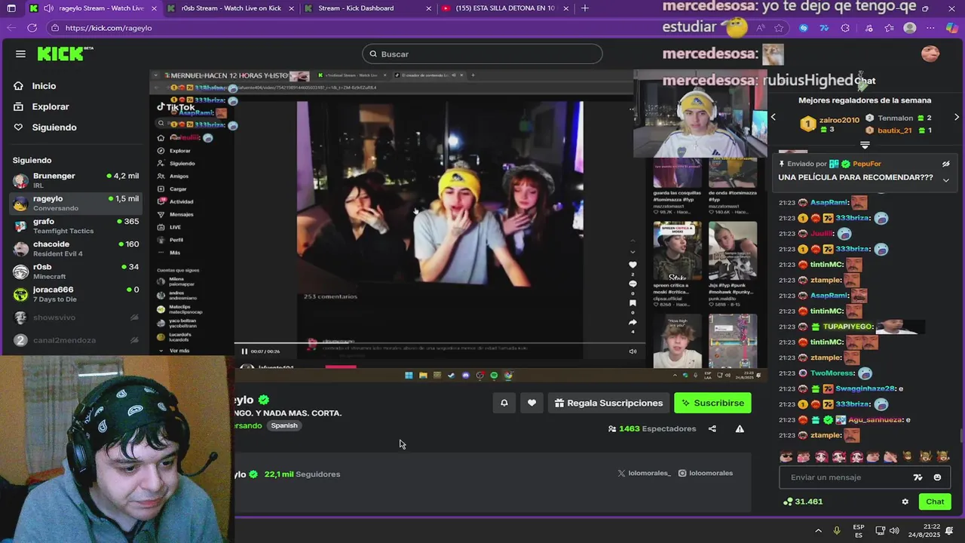Open Brunenger's IRL channel

(x=75, y=180)
